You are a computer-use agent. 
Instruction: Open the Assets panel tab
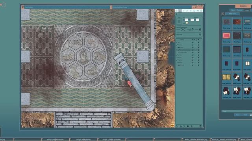click(243, 6)
